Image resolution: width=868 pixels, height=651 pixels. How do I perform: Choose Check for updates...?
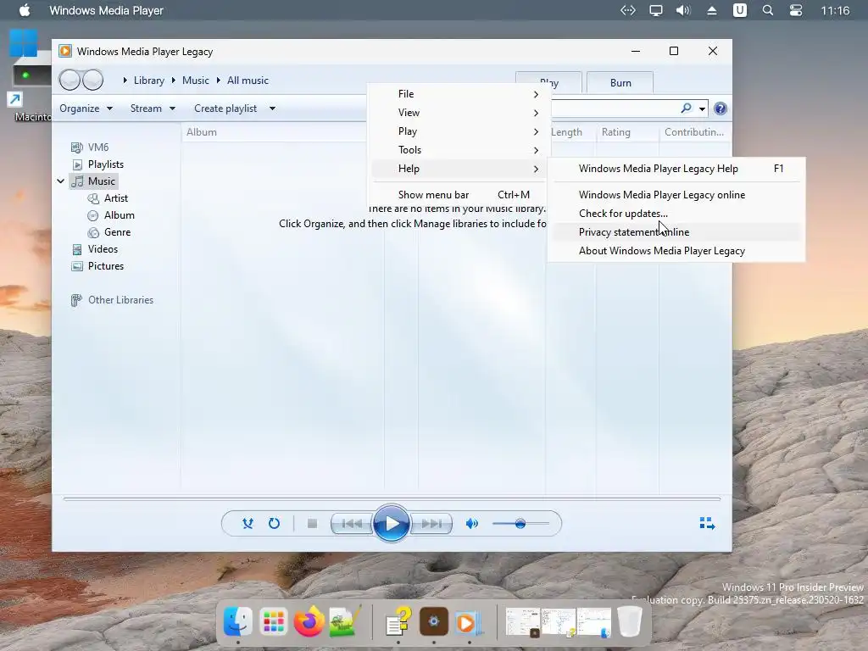coord(676,214)
